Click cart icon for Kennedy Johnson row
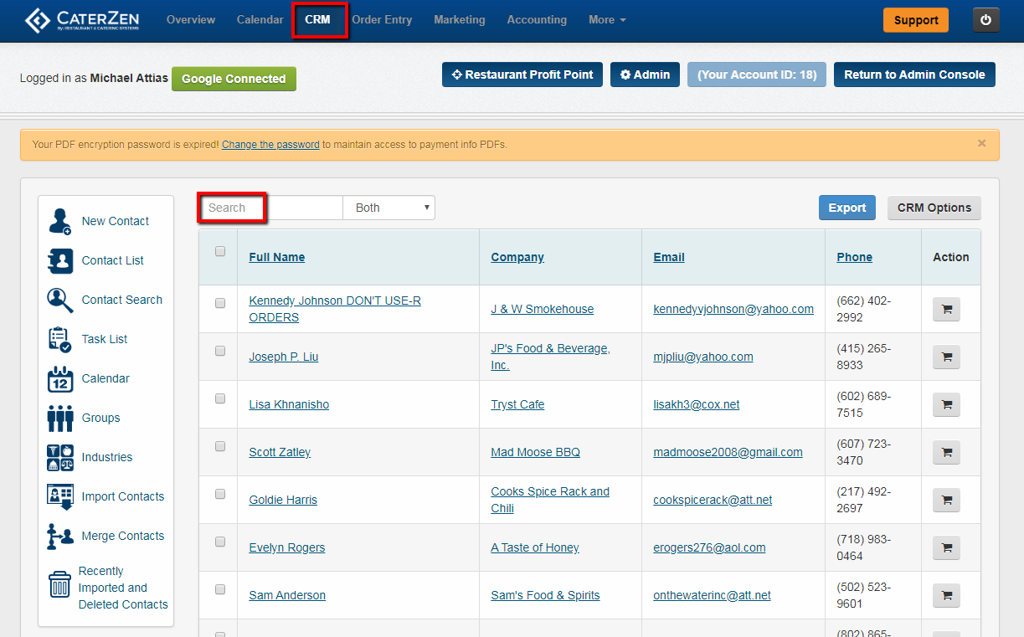 click(947, 310)
